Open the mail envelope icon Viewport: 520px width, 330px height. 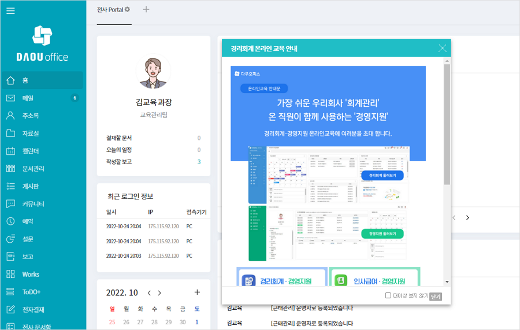coord(10,98)
